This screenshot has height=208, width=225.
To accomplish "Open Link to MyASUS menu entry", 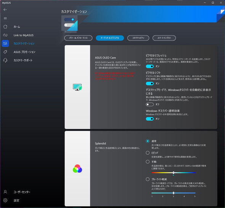I will (x=24, y=35).
